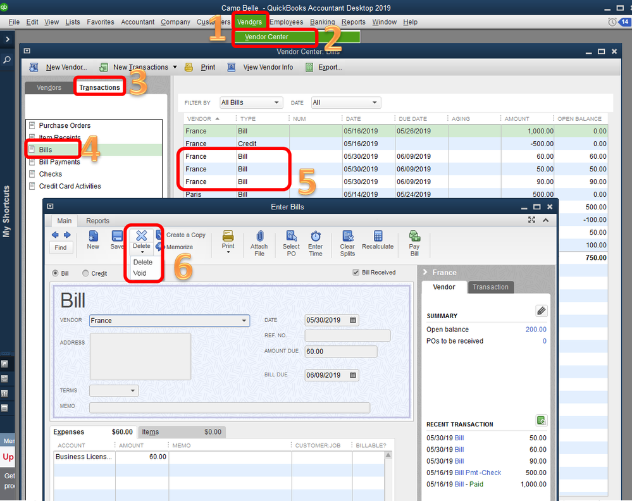Click the Attach File paperclip icon

click(259, 236)
